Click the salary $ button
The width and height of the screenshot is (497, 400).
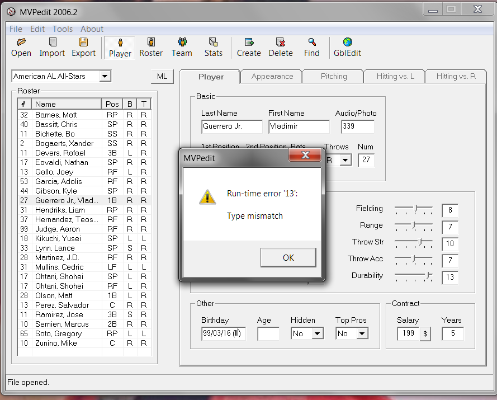(x=425, y=333)
